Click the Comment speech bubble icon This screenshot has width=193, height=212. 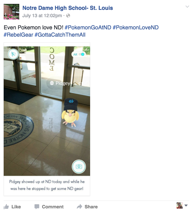pos(37,207)
